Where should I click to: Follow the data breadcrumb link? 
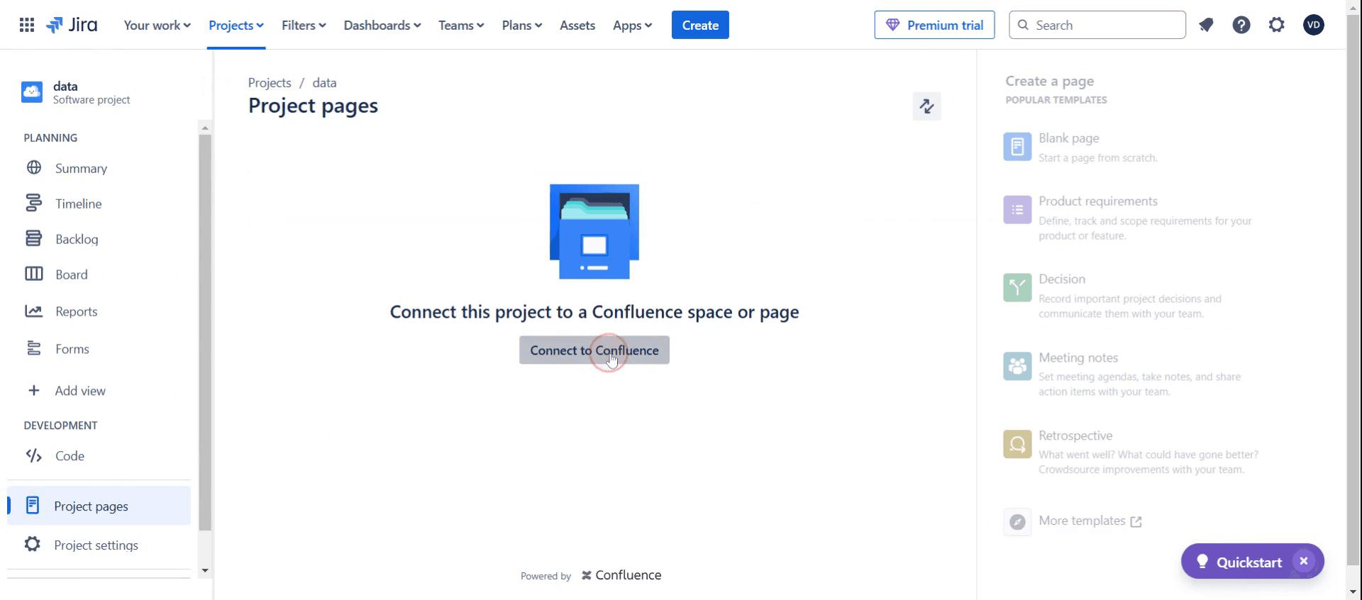point(324,83)
